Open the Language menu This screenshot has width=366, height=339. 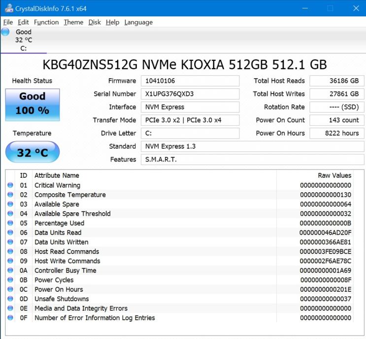coord(138,22)
